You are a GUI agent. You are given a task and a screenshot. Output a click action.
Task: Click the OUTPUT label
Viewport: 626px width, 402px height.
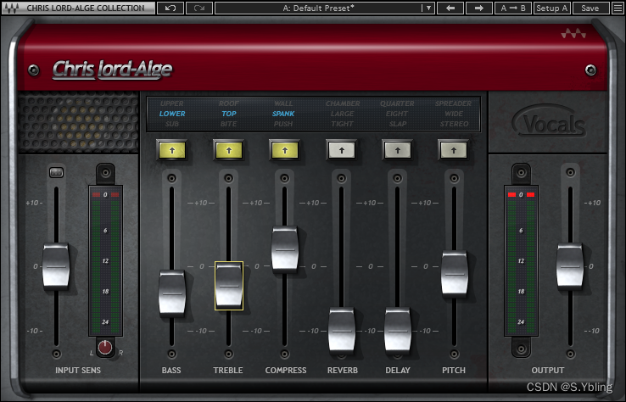click(548, 370)
